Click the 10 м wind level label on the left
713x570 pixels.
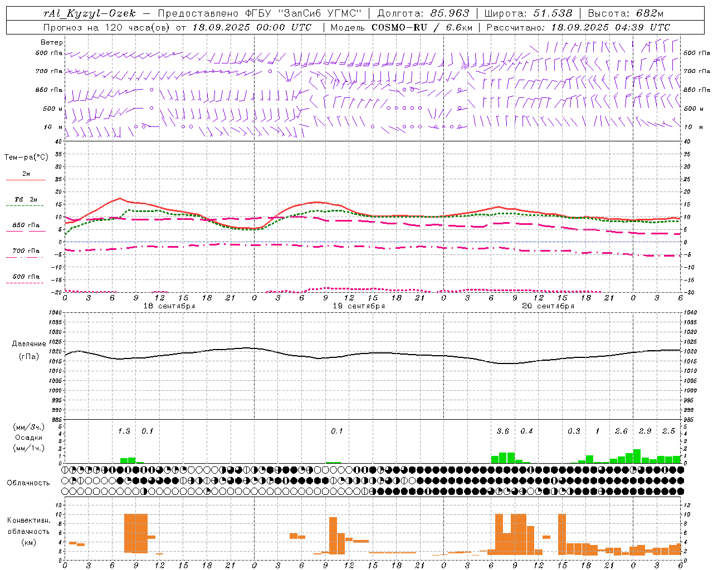[53, 127]
